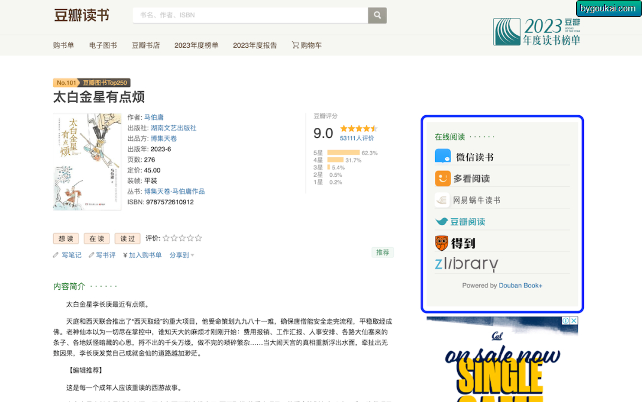
Task: Mark the book as 读过
Action: (127, 238)
